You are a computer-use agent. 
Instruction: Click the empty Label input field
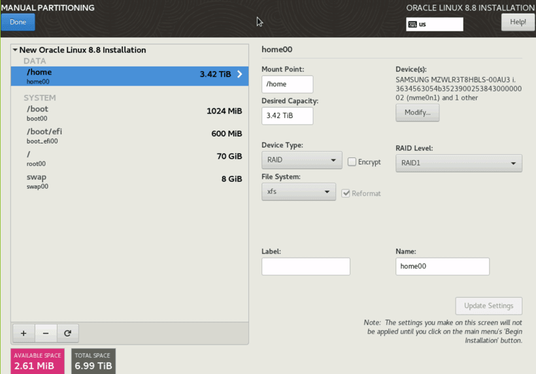[306, 266]
